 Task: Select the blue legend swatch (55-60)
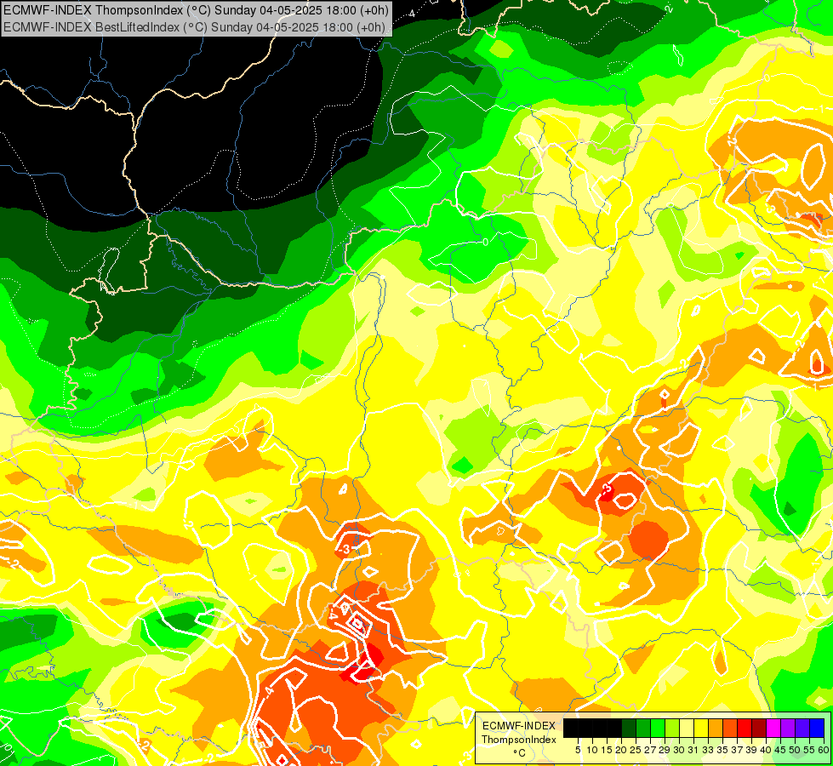coord(817,728)
